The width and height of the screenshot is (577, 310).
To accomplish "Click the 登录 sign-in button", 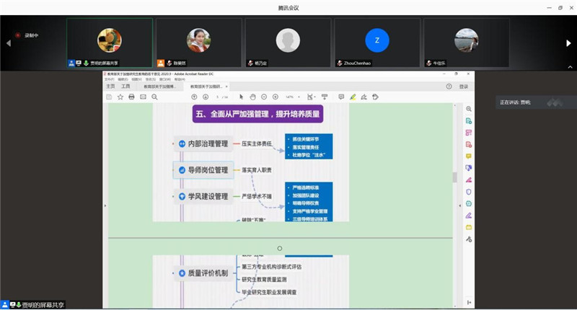I will [464, 86].
